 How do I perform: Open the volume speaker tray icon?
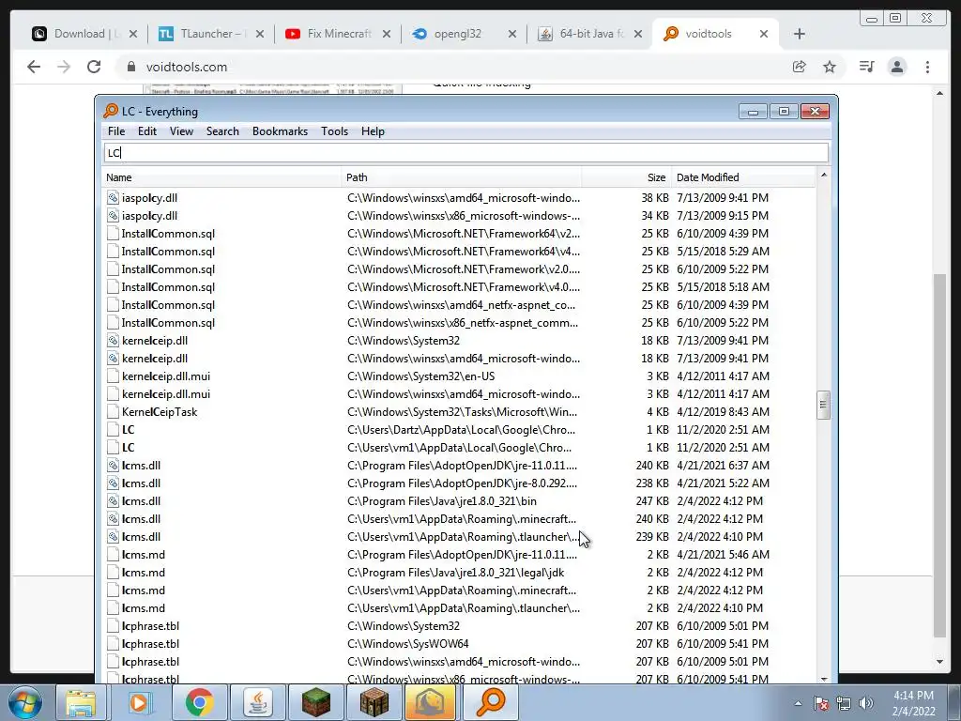point(866,703)
